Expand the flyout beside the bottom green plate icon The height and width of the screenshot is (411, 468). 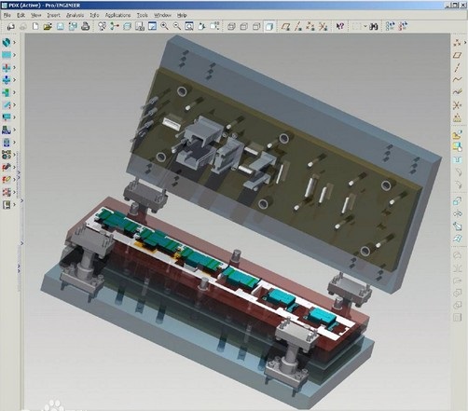[x=14, y=205]
